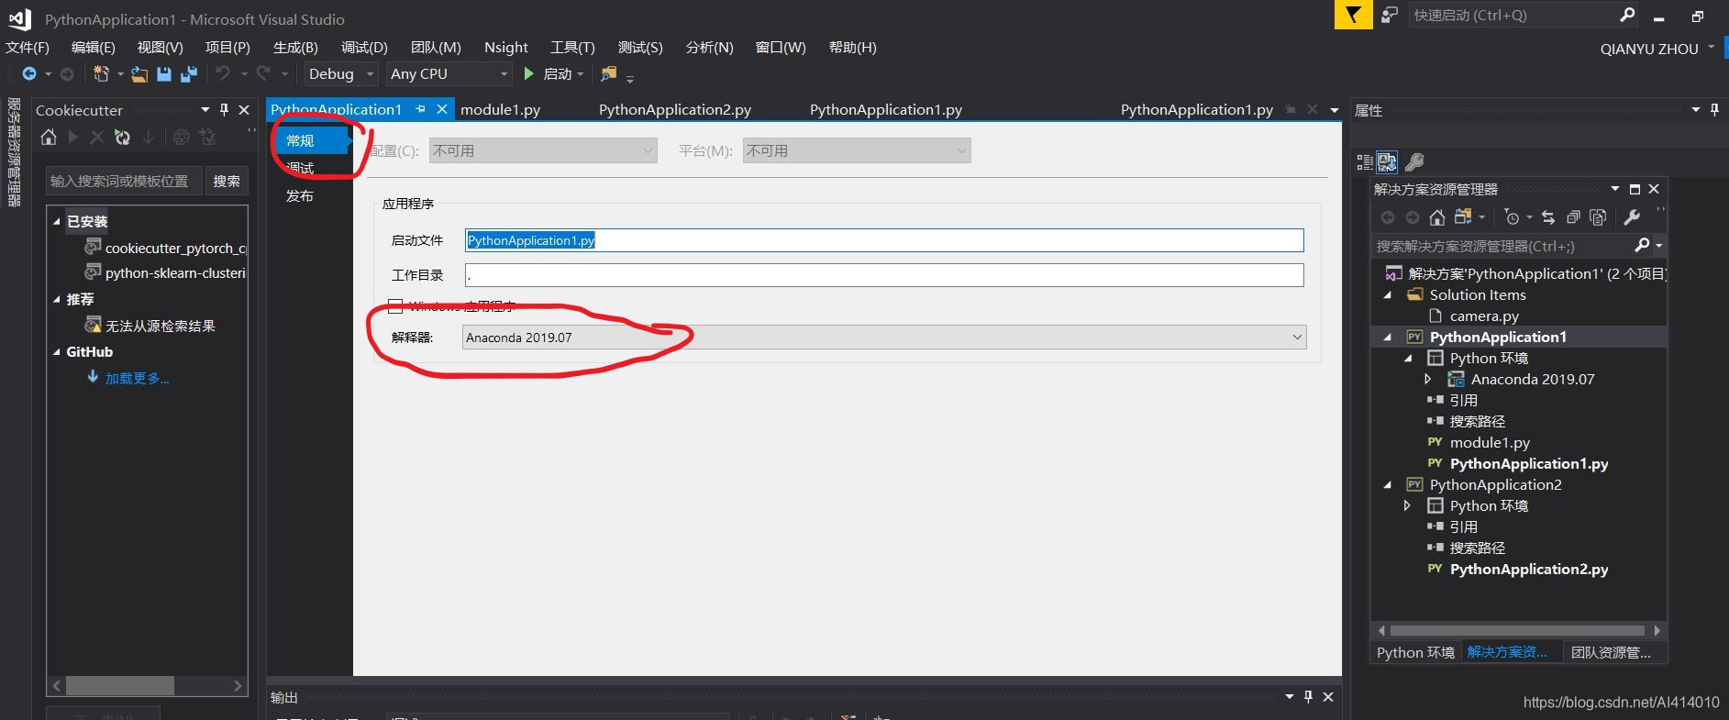
Task: Click the switch views icon in Solution Explorer
Action: (1463, 217)
